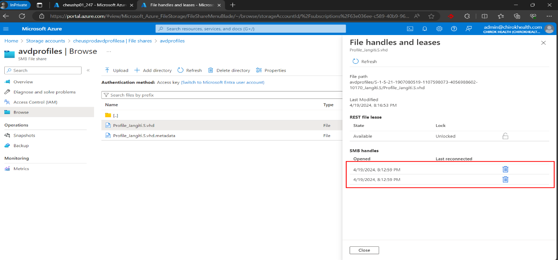Expand the breadcrumb ellipsis next to Browse
The width and height of the screenshot is (558, 260).
click(108, 51)
